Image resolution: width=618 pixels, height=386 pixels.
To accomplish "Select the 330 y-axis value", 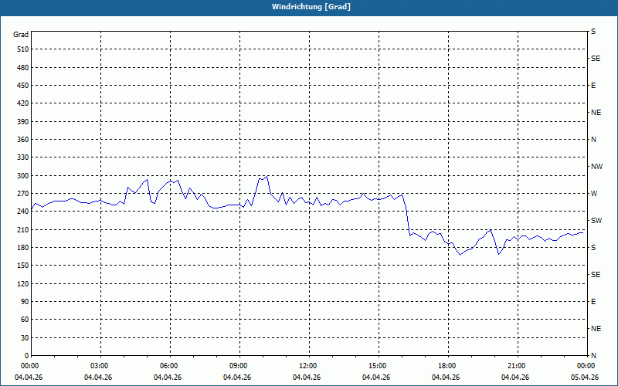I will tap(23, 157).
